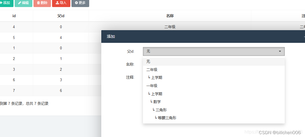Image resolution: width=305 pixels, height=137 pixels.
Task: Click the 导入 import button
Action: click(61, 3)
